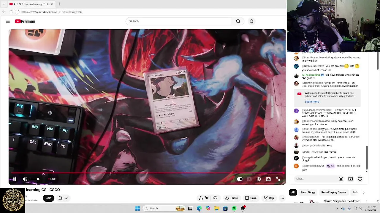Click the chat message input field
380x213 pixels.
coord(316,179)
